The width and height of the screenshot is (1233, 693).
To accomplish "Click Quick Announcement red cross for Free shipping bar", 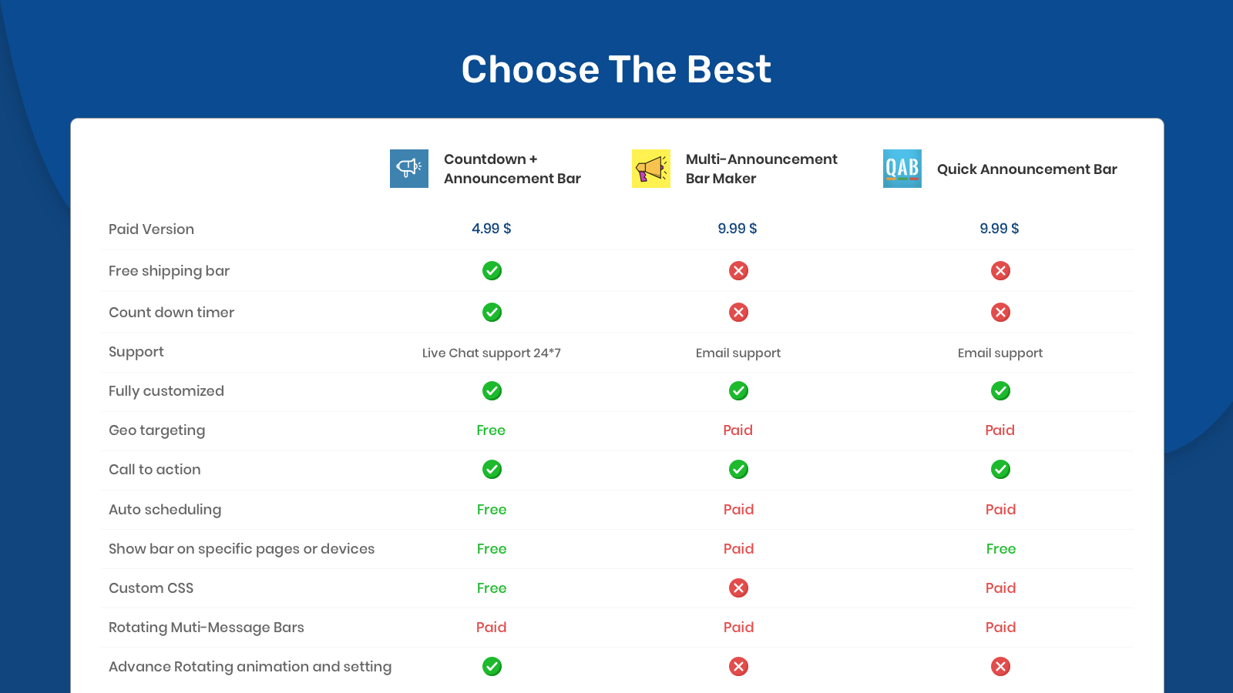I will pos(1000,271).
